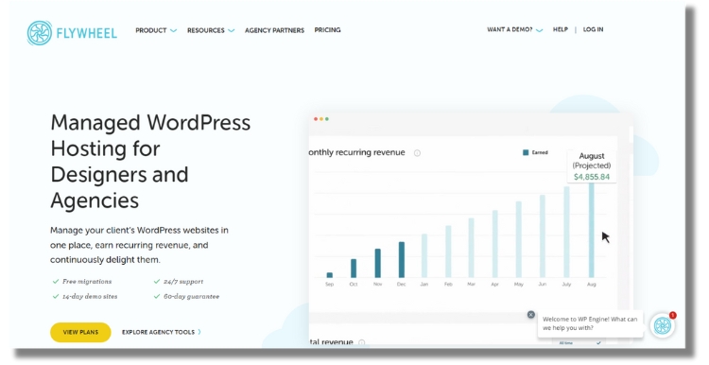Click the Log In link

593,29
